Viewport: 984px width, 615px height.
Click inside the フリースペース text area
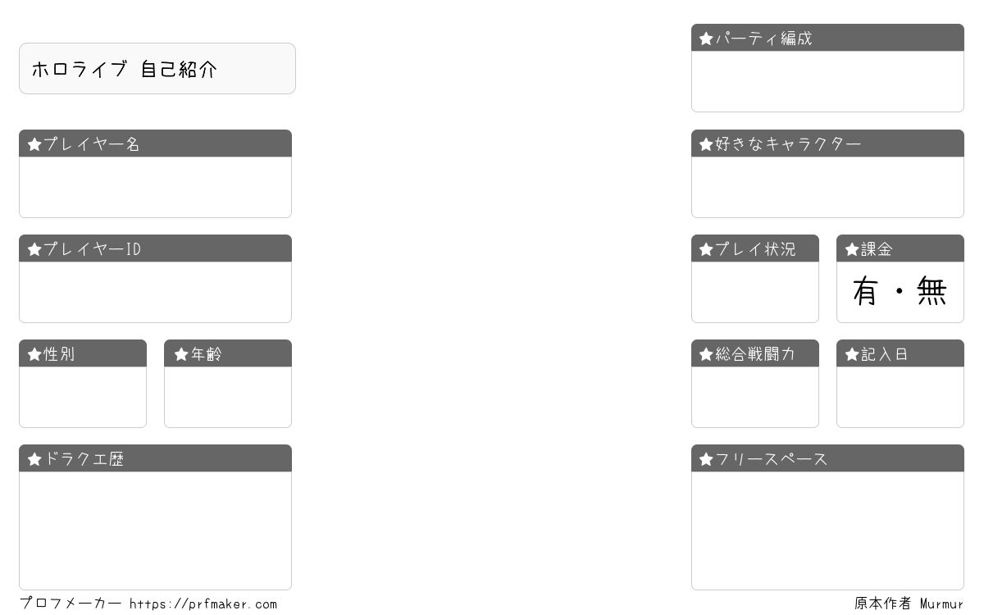coord(827,531)
